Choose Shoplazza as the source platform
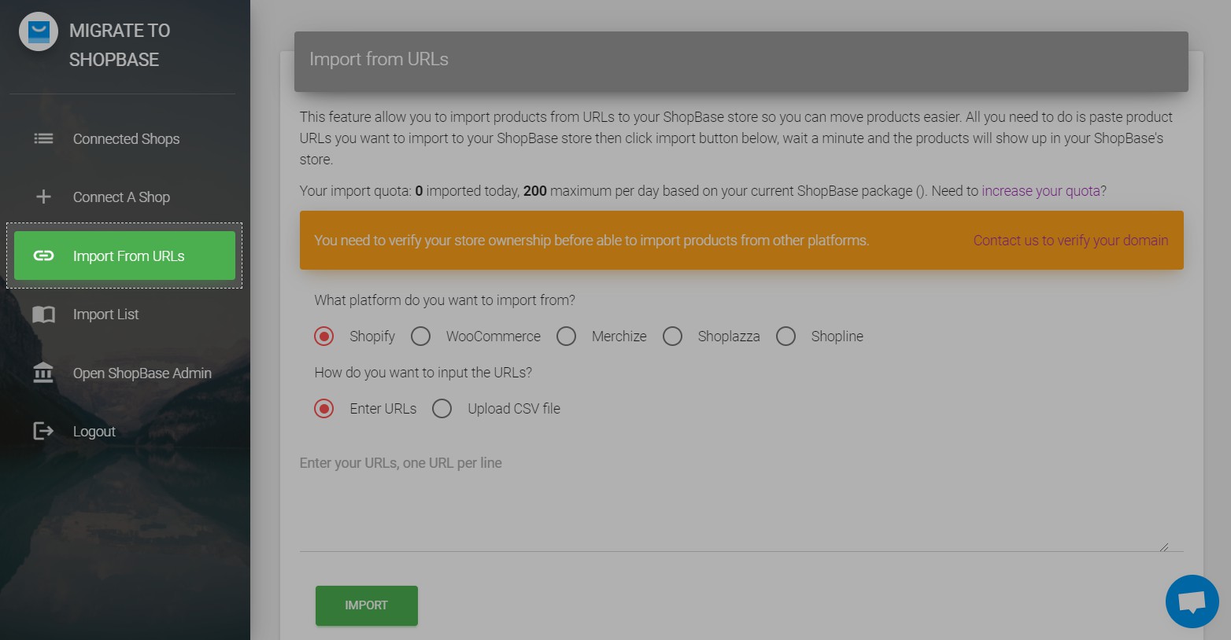The image size is (1231, 640). pos(673,336)
